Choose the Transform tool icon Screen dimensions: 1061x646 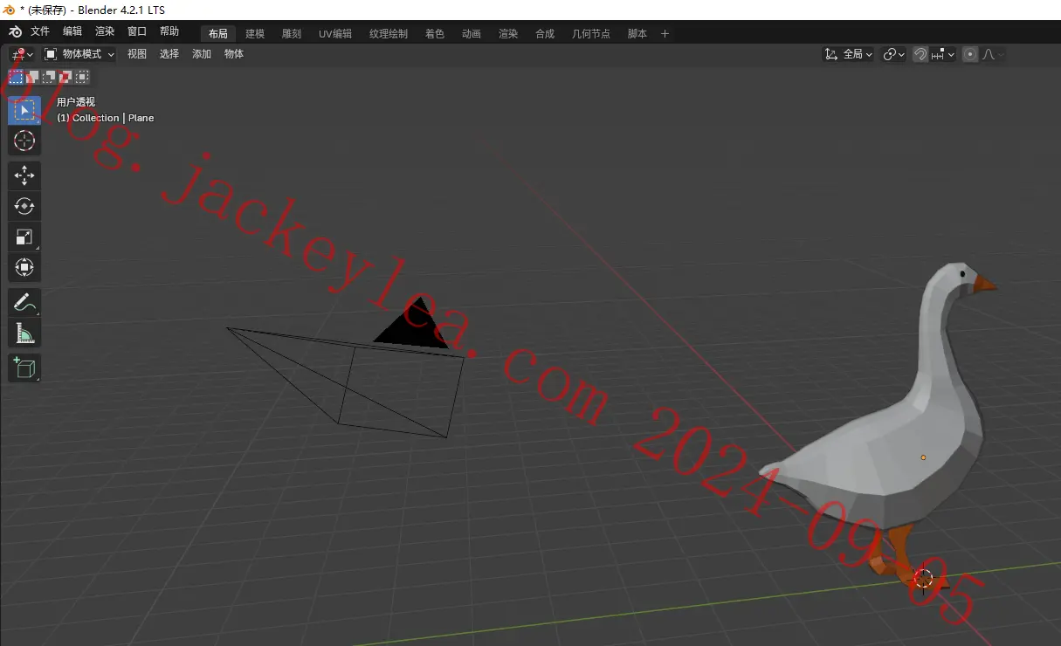[x=24, y=267]
